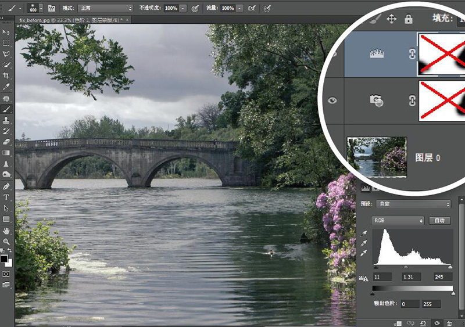Screen dimensions: 465x327
Task: Click the white output levels slider handle
Action: [453, 293]
